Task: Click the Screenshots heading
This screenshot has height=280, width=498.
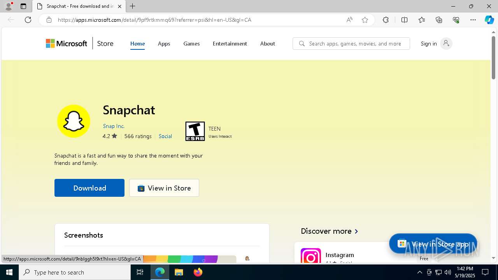Action: click(x=84, y=235)
